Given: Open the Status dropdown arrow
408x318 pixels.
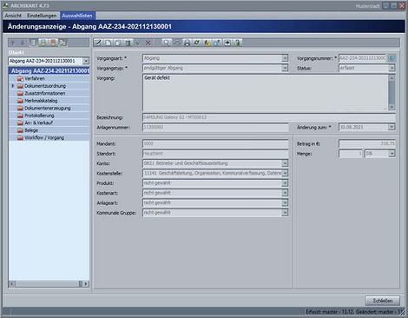Looking at the screenshot, I should [392, 68].
